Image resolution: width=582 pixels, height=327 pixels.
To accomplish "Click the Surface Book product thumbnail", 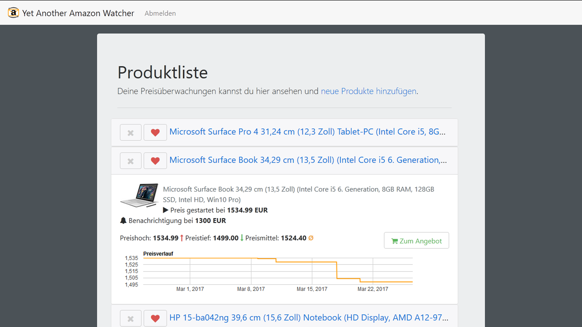I will tap(139, 195).
